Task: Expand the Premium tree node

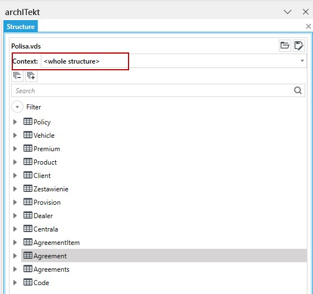Action: coord(15,148)
